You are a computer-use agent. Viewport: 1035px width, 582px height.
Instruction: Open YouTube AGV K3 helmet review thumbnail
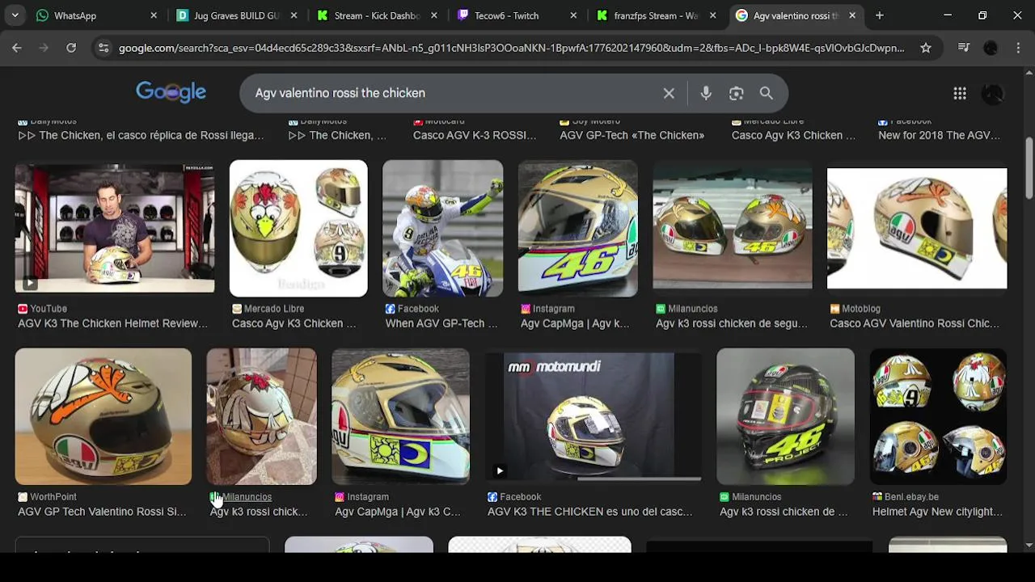[115, 228]
